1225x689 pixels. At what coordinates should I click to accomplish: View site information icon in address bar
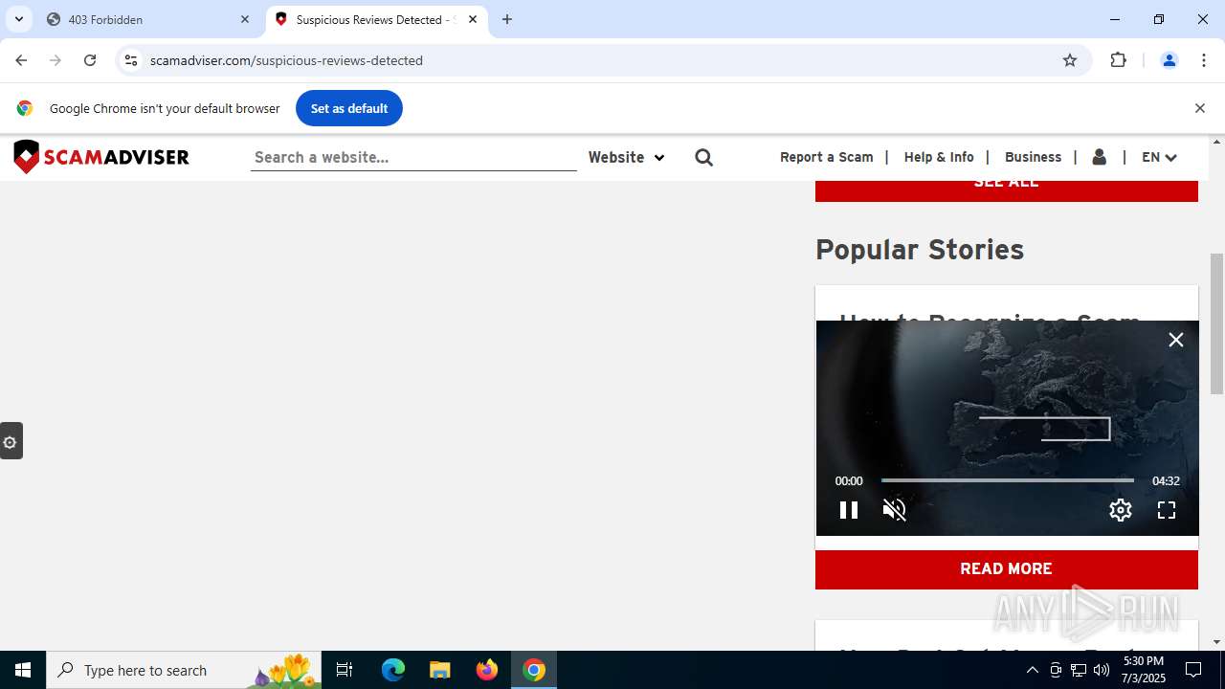131,60
